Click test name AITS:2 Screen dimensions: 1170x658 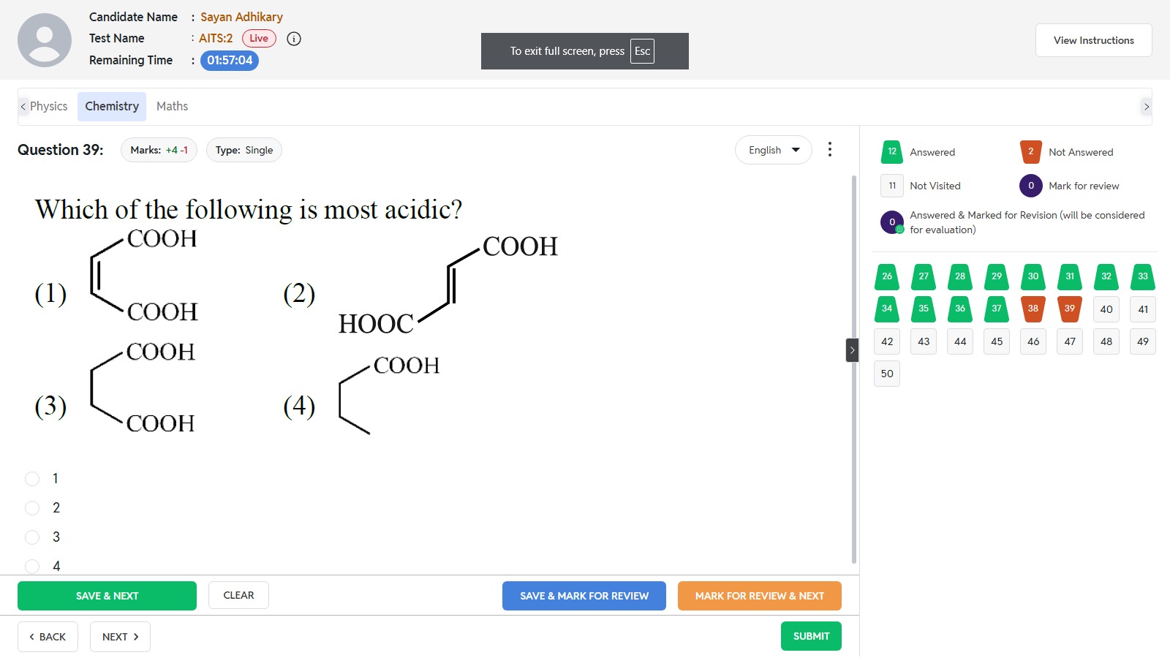tap(216, 39)
